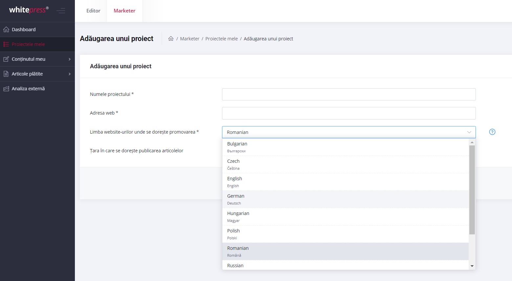Click dropdown list scrollbar thumb
Image resolution: width=512 pixels, height=281 pixels.
[x=472, y=190]
